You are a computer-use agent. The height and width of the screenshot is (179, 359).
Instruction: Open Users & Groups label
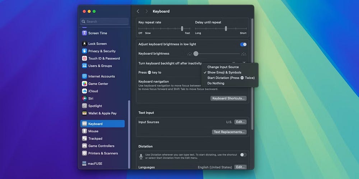(x=100, y=66)
